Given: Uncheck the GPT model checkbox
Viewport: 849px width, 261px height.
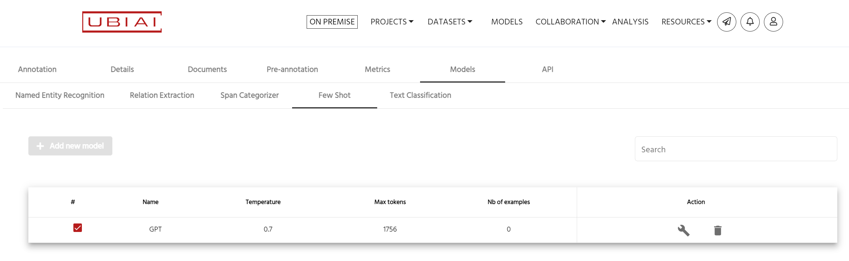Looking at the screenshot, I should coord(78,228).
